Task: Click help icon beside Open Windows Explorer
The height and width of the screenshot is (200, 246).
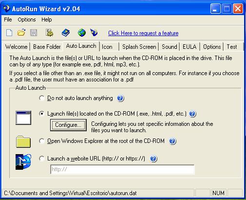Action: click(x=172, y=141)
